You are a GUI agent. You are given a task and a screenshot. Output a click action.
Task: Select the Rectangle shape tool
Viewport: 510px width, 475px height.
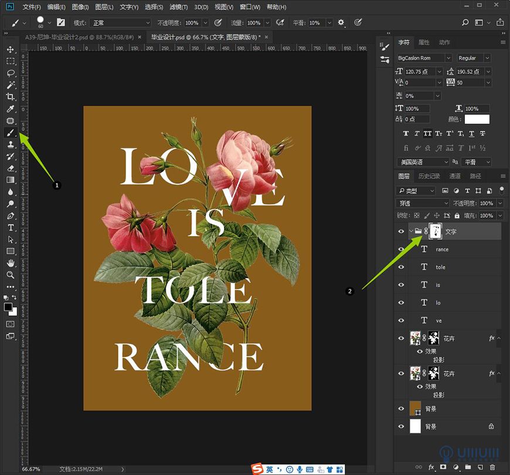11,251
